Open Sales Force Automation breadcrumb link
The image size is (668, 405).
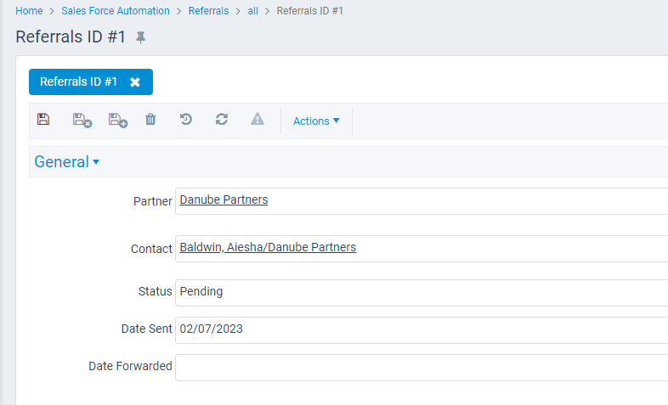pos(115,11)
